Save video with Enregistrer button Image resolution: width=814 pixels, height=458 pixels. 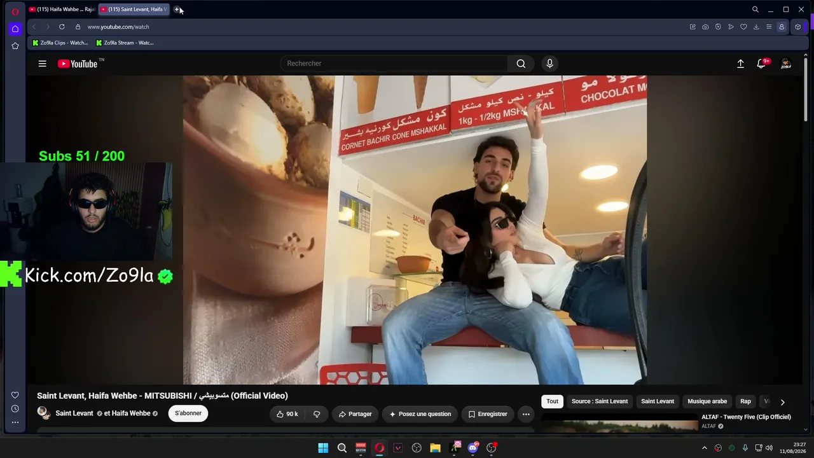(x=488, y=414)
